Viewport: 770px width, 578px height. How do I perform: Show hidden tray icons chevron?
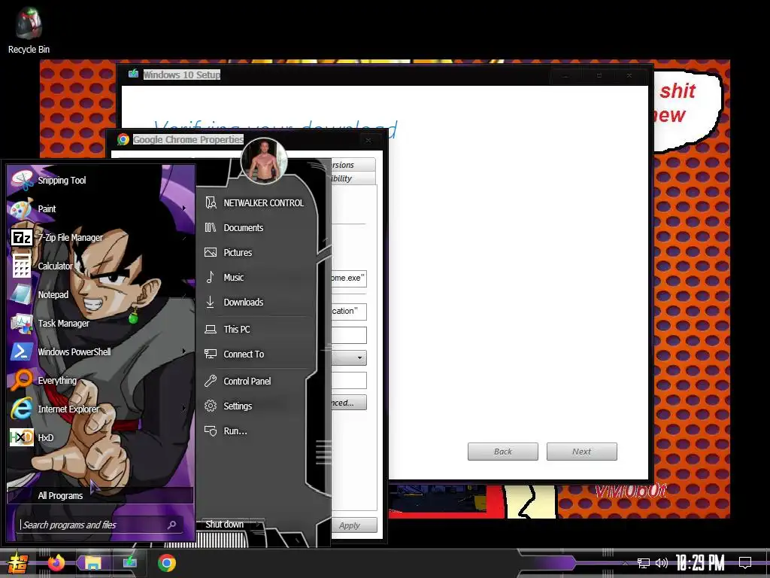pyautogui.click(x=625, y=563)
